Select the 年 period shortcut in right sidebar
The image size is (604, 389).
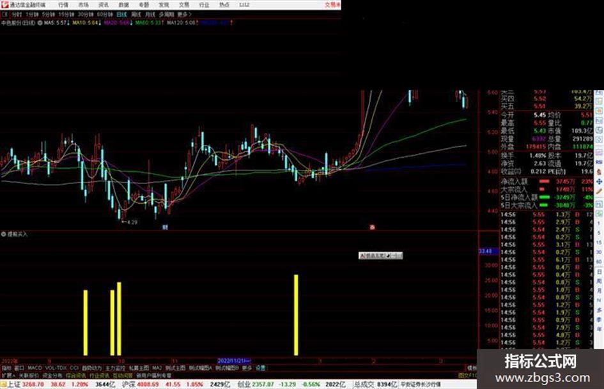tap(599, 329)
